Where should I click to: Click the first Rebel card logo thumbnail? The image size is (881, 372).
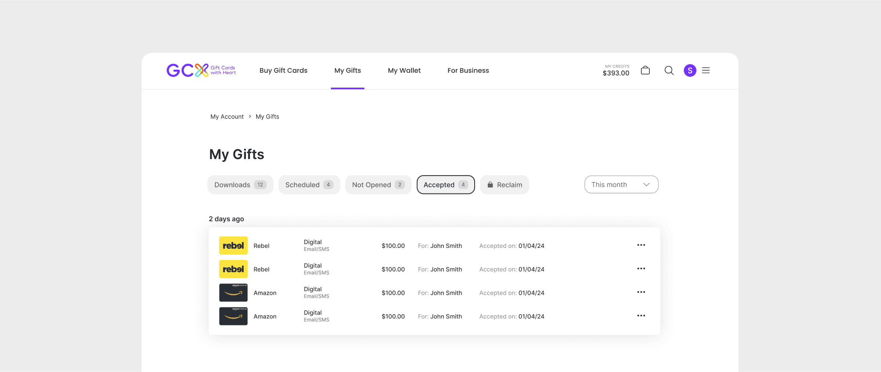233,245
